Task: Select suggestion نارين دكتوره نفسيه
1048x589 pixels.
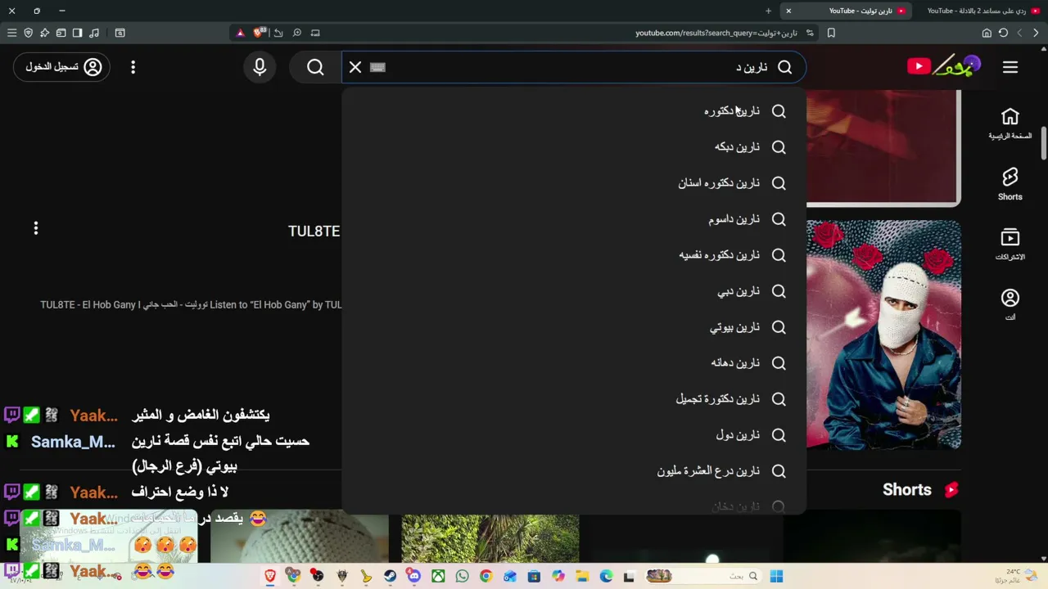Action: point(574,255)
